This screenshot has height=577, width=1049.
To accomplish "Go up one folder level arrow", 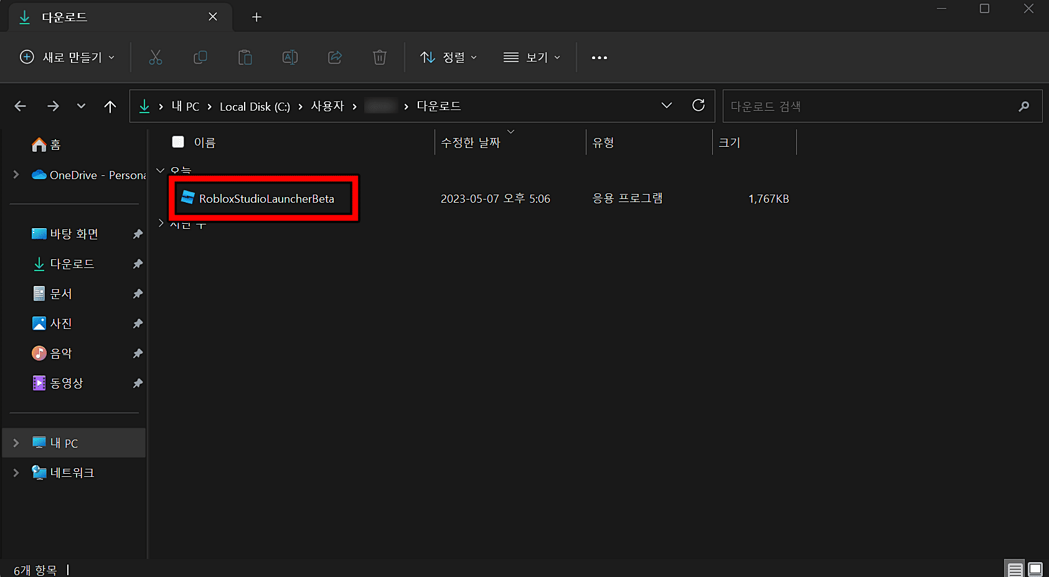I will coord(110,106).
